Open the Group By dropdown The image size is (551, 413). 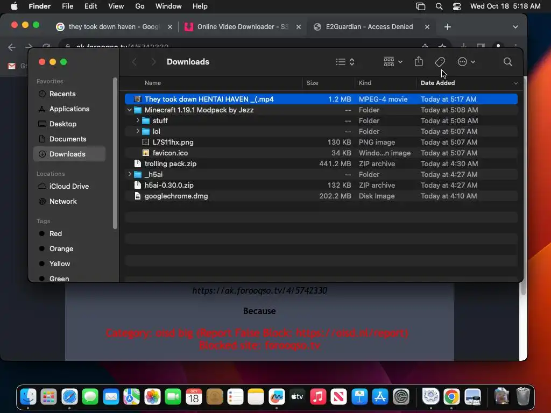pos(393,62)
